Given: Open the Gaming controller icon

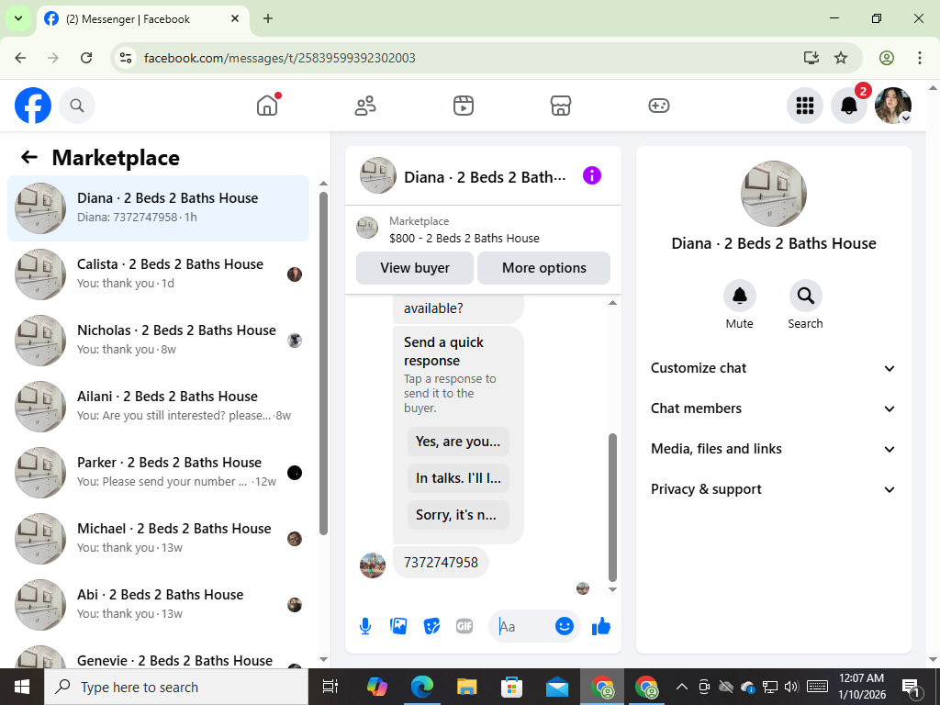Looking at the screenshot, I should pos(659,106).
